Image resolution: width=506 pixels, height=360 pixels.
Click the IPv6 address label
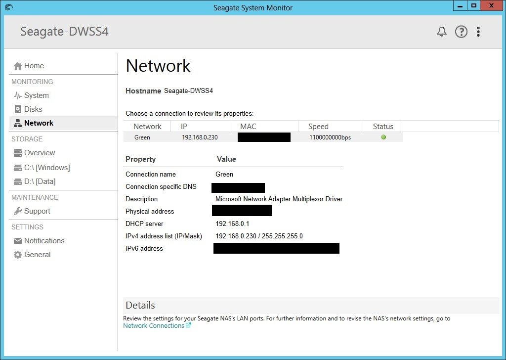pos(144,249)
